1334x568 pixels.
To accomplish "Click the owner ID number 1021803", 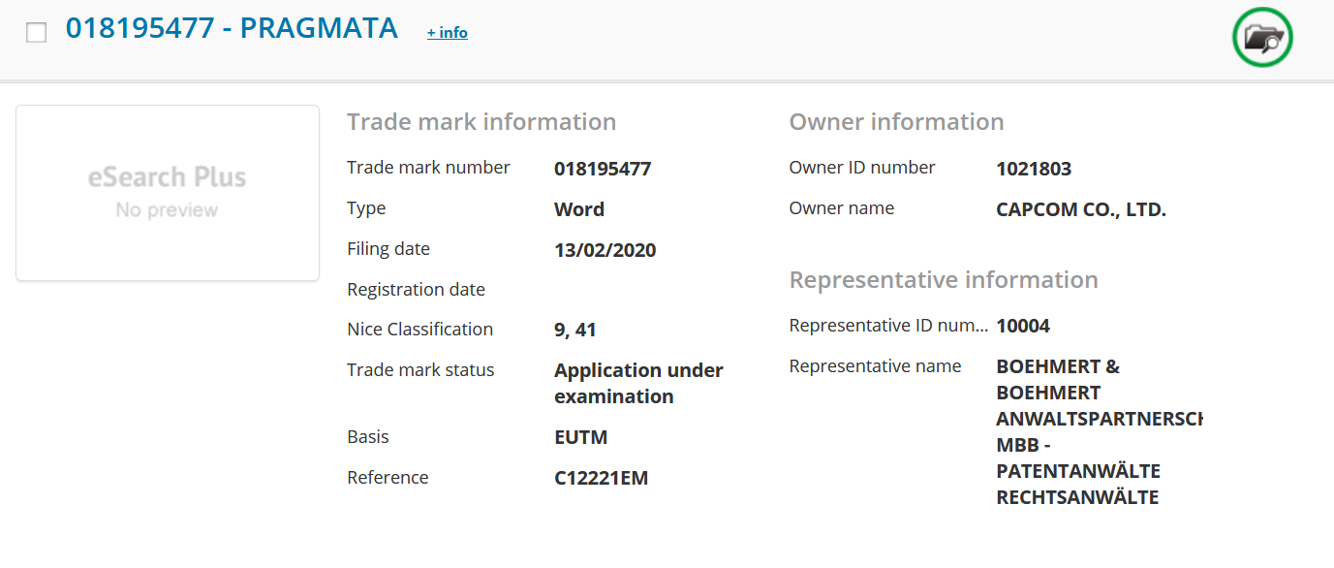I will pyautogui.click(x=1034, y=170).
